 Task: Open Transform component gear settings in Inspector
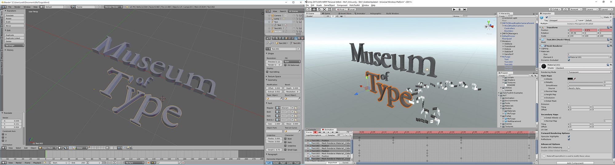coord(611,27)
